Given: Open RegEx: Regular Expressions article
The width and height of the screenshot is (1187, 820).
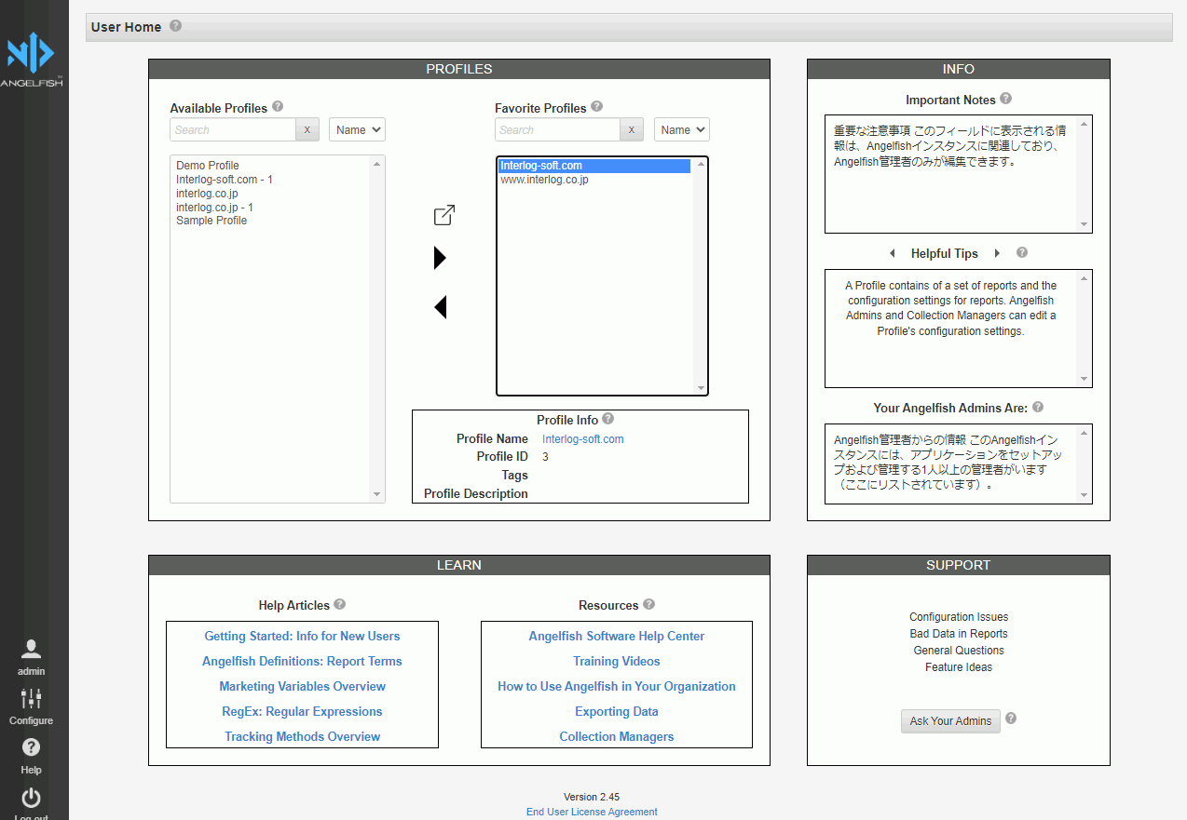Looking at the screenshot, I should point(302,711).
